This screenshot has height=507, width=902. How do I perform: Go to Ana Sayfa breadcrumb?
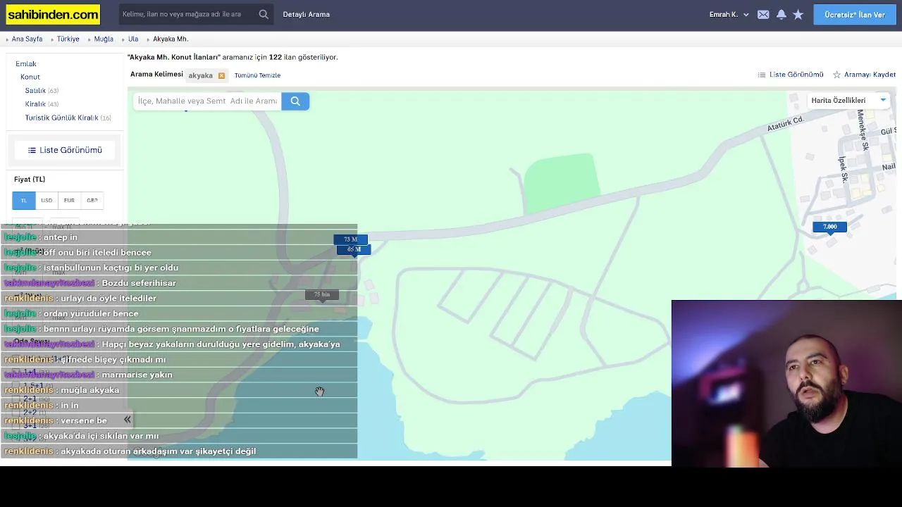tap(27, 39)
